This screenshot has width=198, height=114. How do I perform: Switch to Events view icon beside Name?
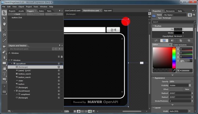194,15
